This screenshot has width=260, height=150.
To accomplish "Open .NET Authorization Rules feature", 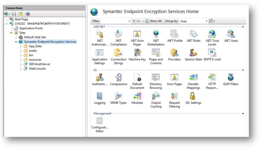I will (x=100, y=38).
